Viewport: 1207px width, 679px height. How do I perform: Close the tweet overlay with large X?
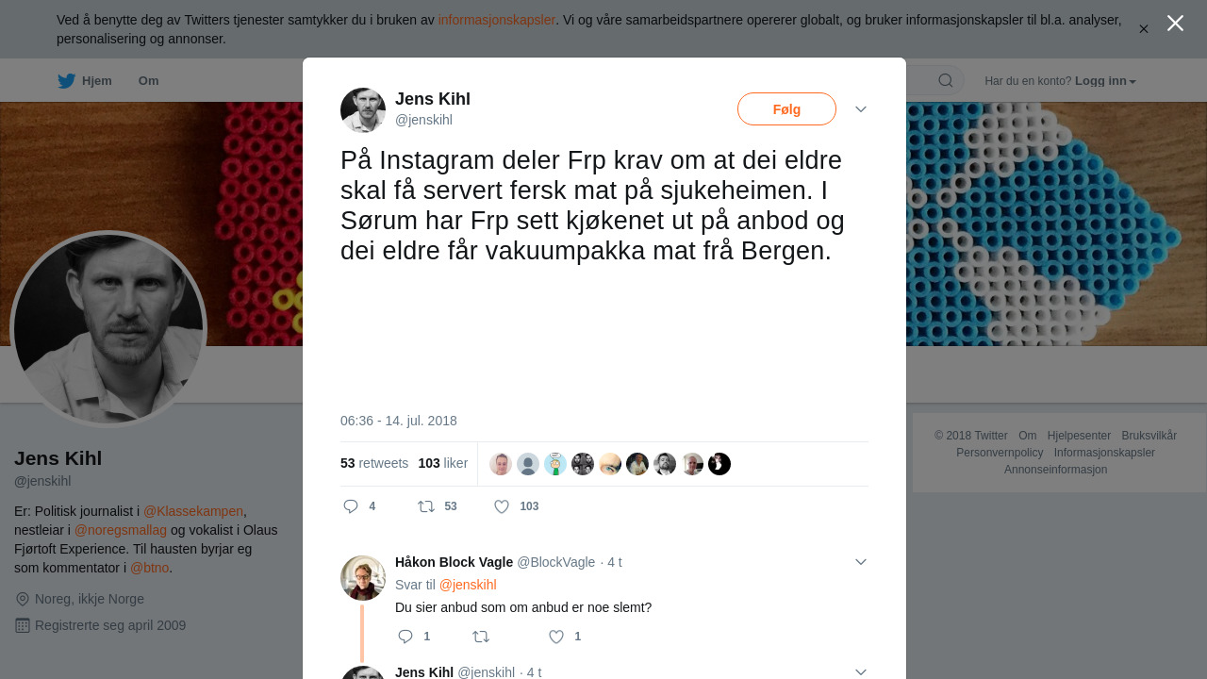(x=1175, y=24)
